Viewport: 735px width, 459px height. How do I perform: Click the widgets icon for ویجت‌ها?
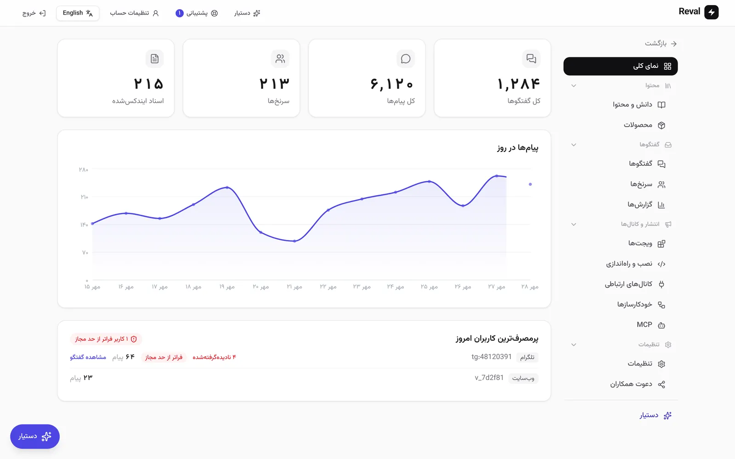661,244
